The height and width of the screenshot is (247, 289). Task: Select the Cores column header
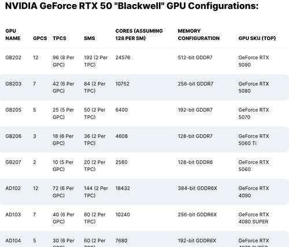(x=139, y=35)
